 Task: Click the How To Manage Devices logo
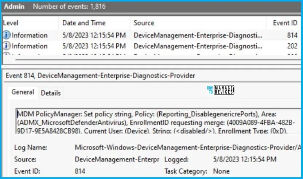click(x=221, y=90)
